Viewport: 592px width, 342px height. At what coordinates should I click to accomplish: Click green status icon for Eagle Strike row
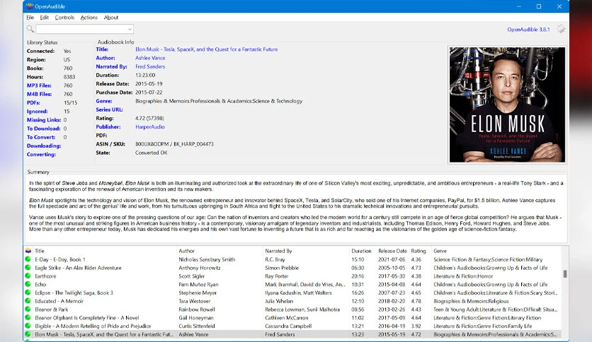point(28,267)
